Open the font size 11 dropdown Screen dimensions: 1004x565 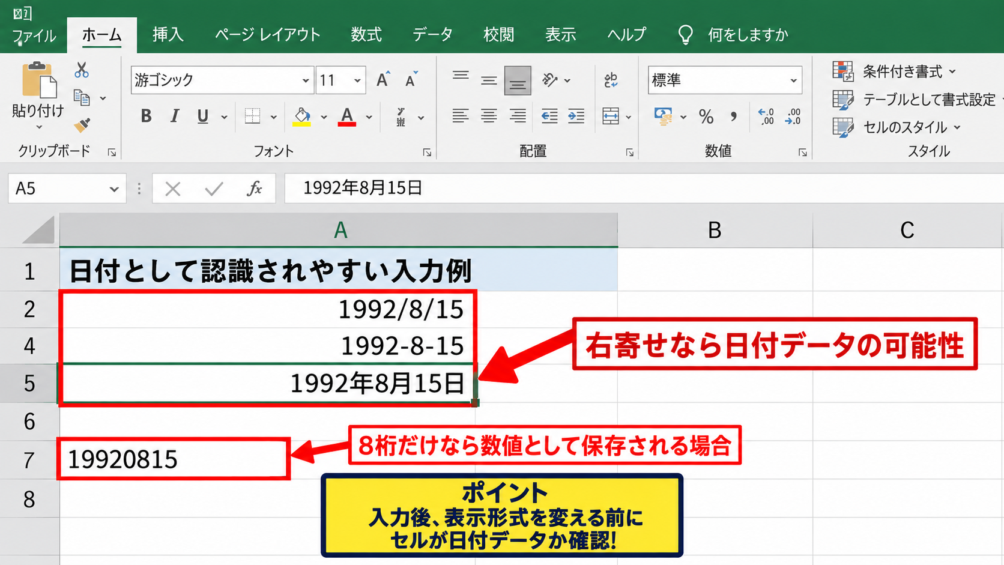[x=357, y=80]
